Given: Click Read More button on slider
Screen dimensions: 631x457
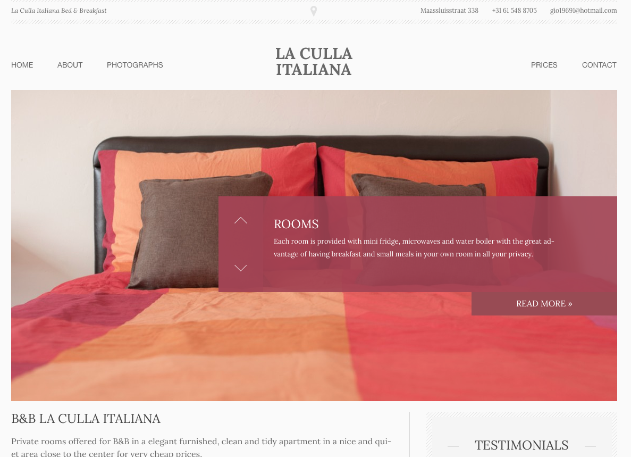Looking at the screenshot, I should coord(544,304).
